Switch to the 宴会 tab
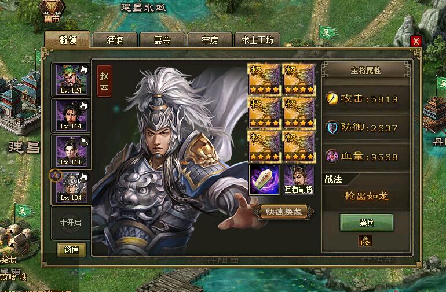The width and height of the screenshot is (446, 292). (x=162, y=40)
